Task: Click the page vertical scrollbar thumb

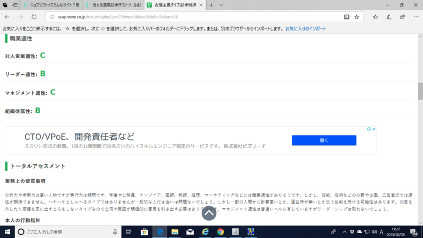Action: coord(420,91)
